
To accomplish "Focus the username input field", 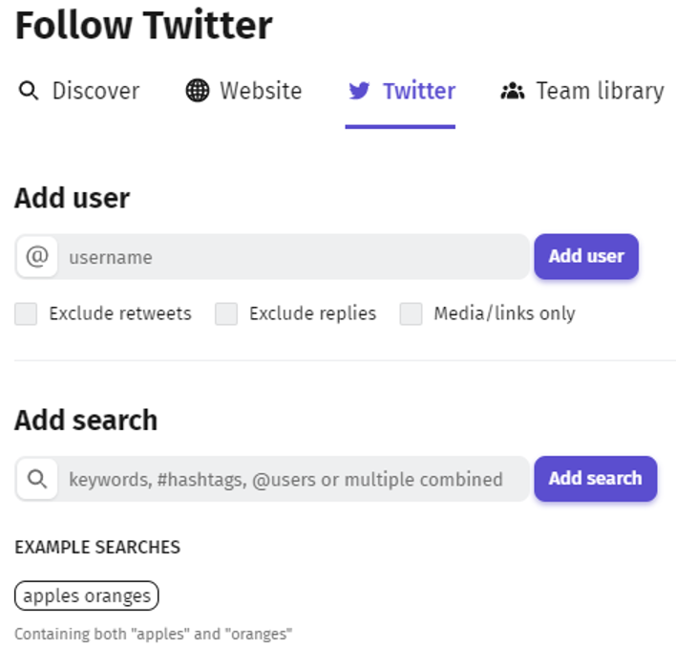I will (x=293, y=257).
